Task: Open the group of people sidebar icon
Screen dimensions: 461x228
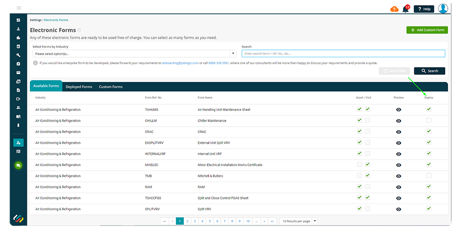Action: [18, 108]
